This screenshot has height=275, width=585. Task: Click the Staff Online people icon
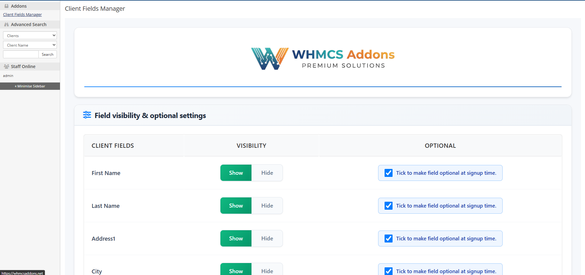coord(6,66)
